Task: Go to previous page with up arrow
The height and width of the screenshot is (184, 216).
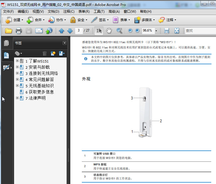Action: [x=61, y=31]
